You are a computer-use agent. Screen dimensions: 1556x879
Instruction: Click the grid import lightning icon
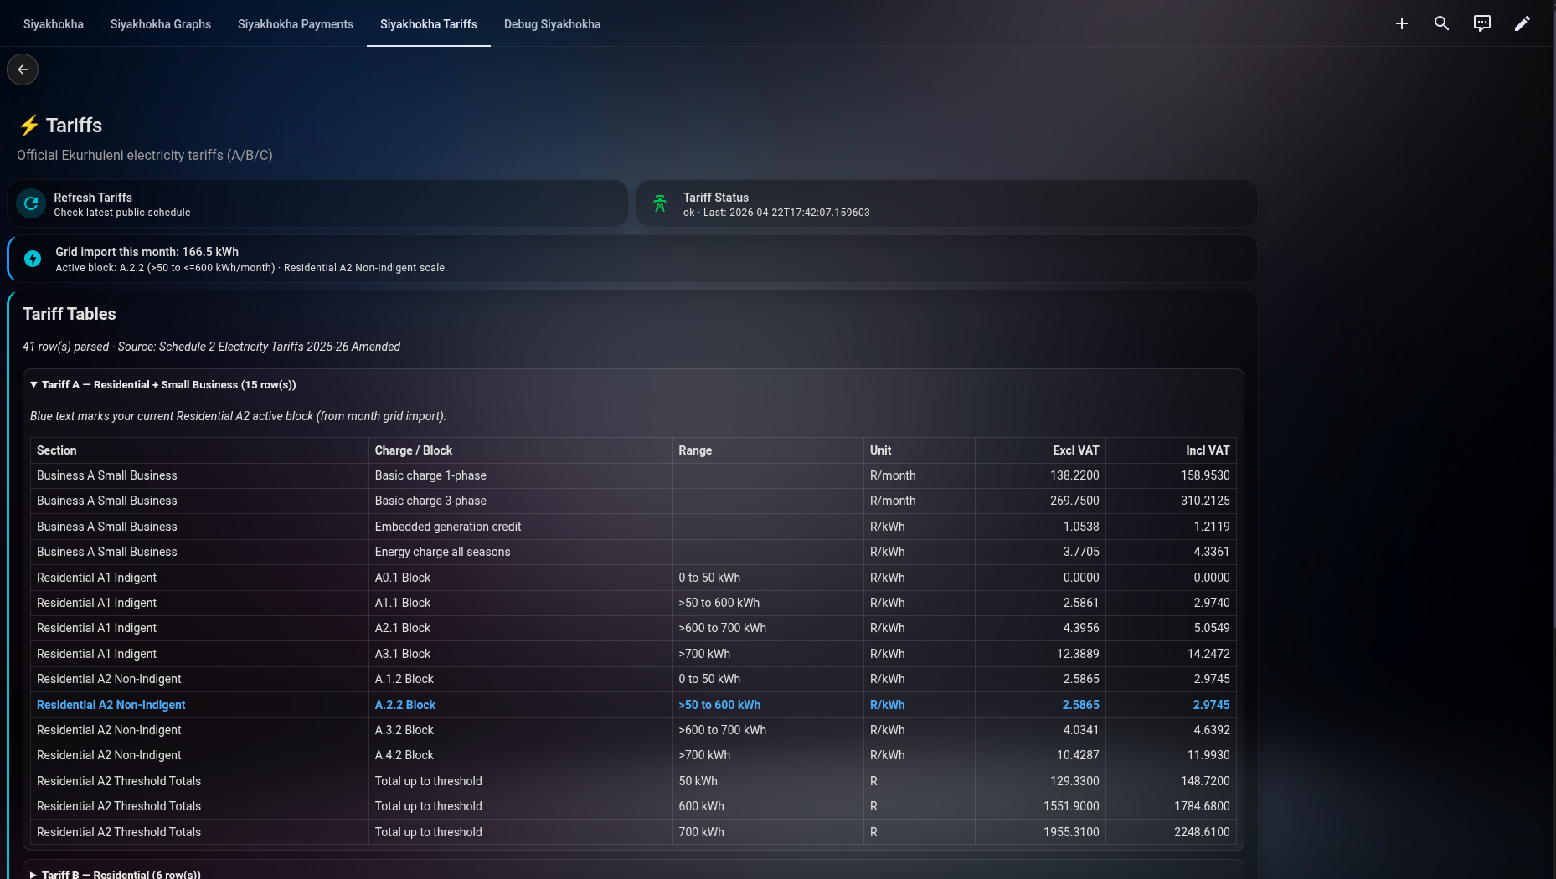(33, 259)
